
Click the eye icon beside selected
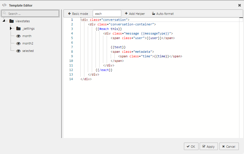tap(18, 51)
